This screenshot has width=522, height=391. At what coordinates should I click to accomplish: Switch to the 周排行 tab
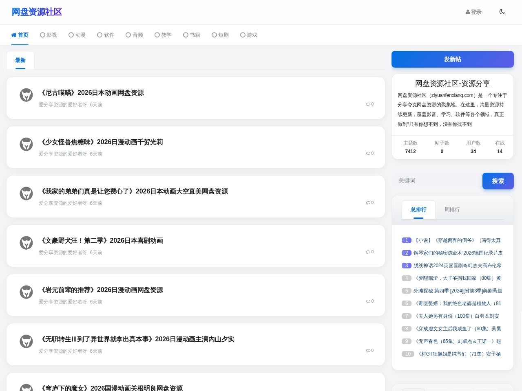pyautogui.click(x=452, y=210)
